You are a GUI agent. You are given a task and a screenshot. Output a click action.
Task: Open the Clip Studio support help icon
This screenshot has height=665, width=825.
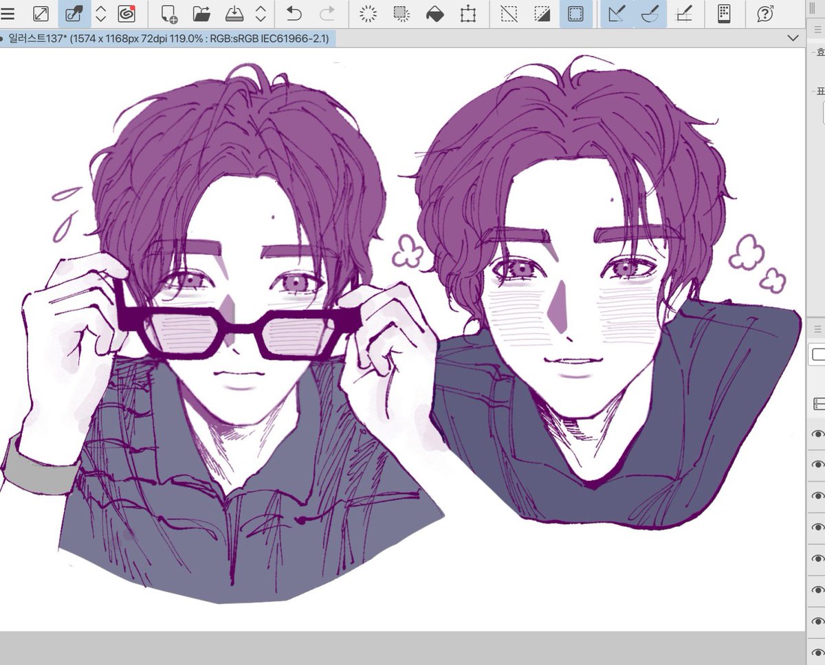click(764, 13)
